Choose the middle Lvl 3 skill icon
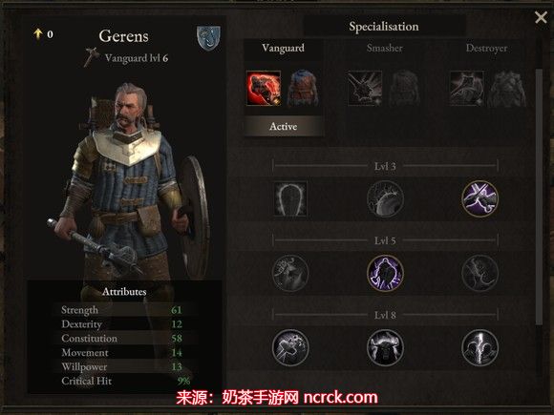The width and height of the screenshot is (554, 415). click(385, 198)
